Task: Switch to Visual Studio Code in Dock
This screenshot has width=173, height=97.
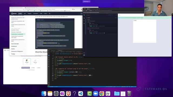Action: tap(81, 93)
